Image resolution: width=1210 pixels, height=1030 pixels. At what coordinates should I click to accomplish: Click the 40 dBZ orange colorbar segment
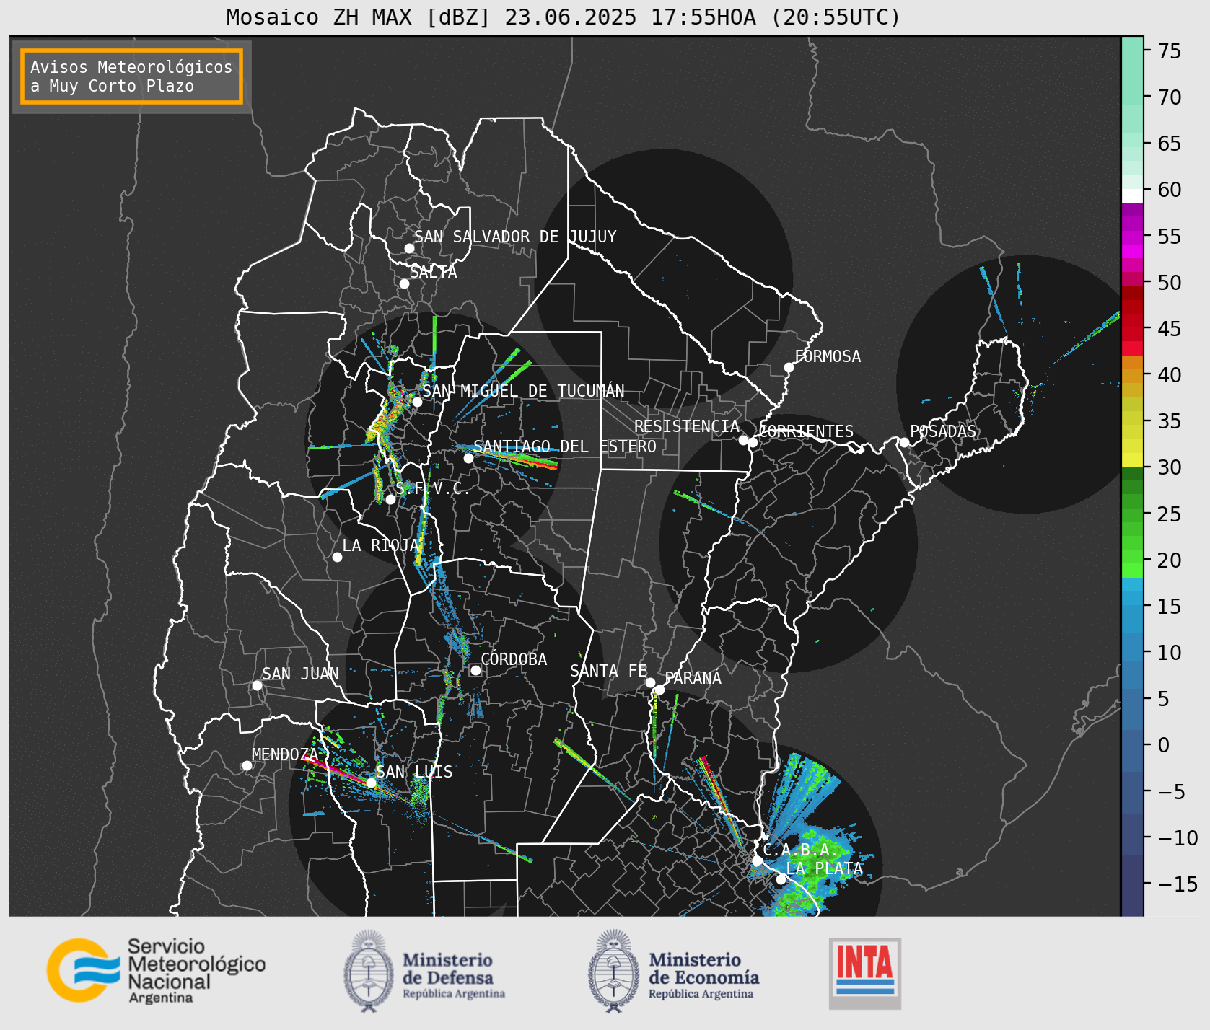point(1132,375)
